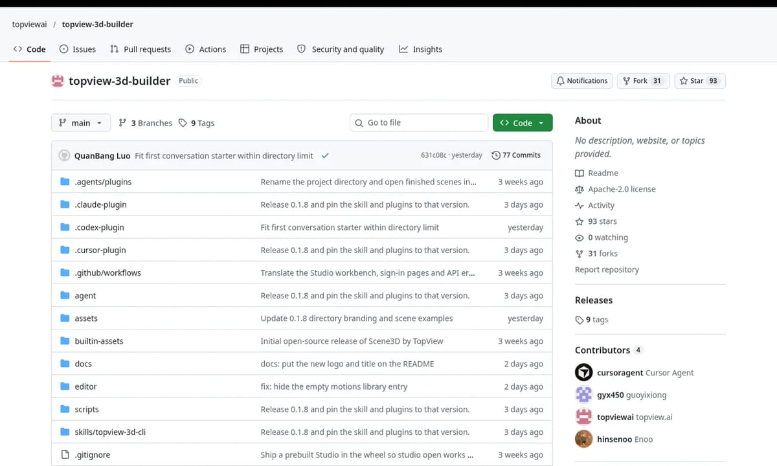Open the Releases heading link

click(x=594, y=300)
